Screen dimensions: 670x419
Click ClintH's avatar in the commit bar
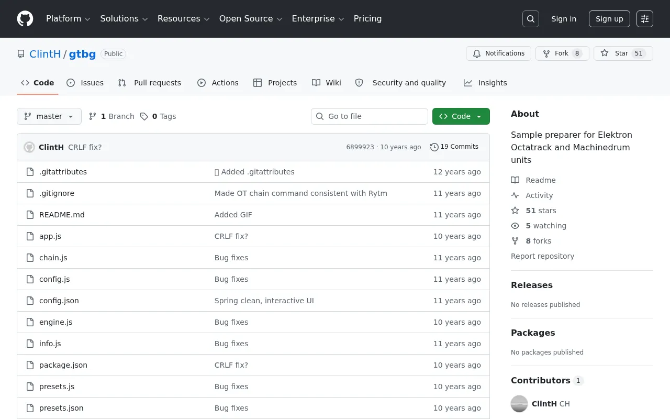point(29,147)
